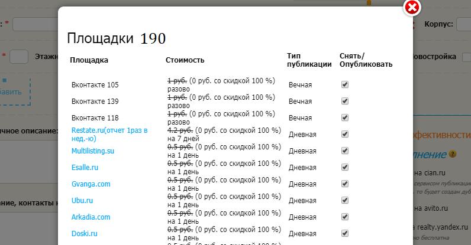
Task: Click the yellow help question mark icon
Action: point(453,154)
